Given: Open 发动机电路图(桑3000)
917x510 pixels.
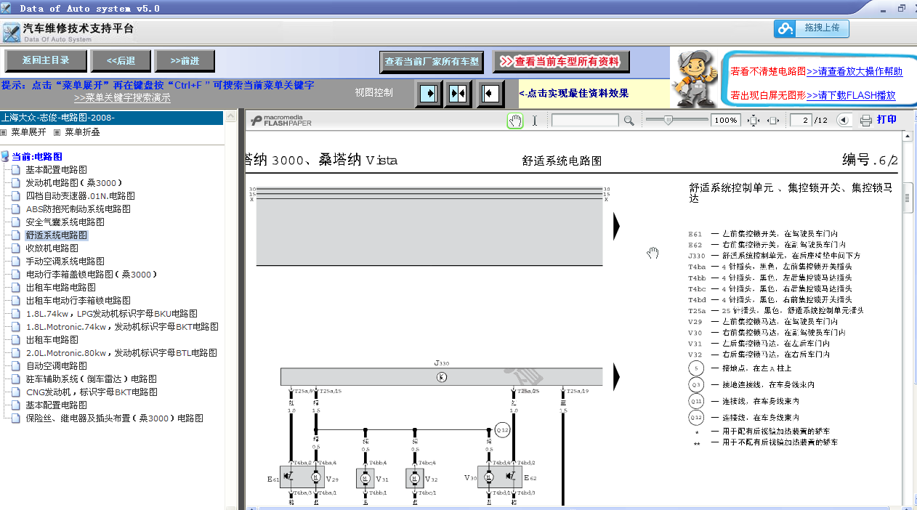Looking at the screenshot, I should [73, 183].
